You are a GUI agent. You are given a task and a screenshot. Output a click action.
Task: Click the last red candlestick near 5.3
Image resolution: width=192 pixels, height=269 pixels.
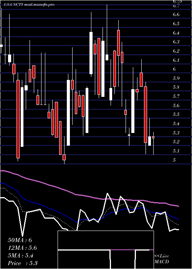[x=153, y=137]
